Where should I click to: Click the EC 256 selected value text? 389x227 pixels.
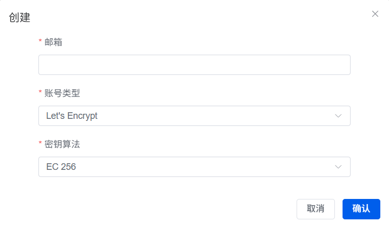tap(61, 167)
